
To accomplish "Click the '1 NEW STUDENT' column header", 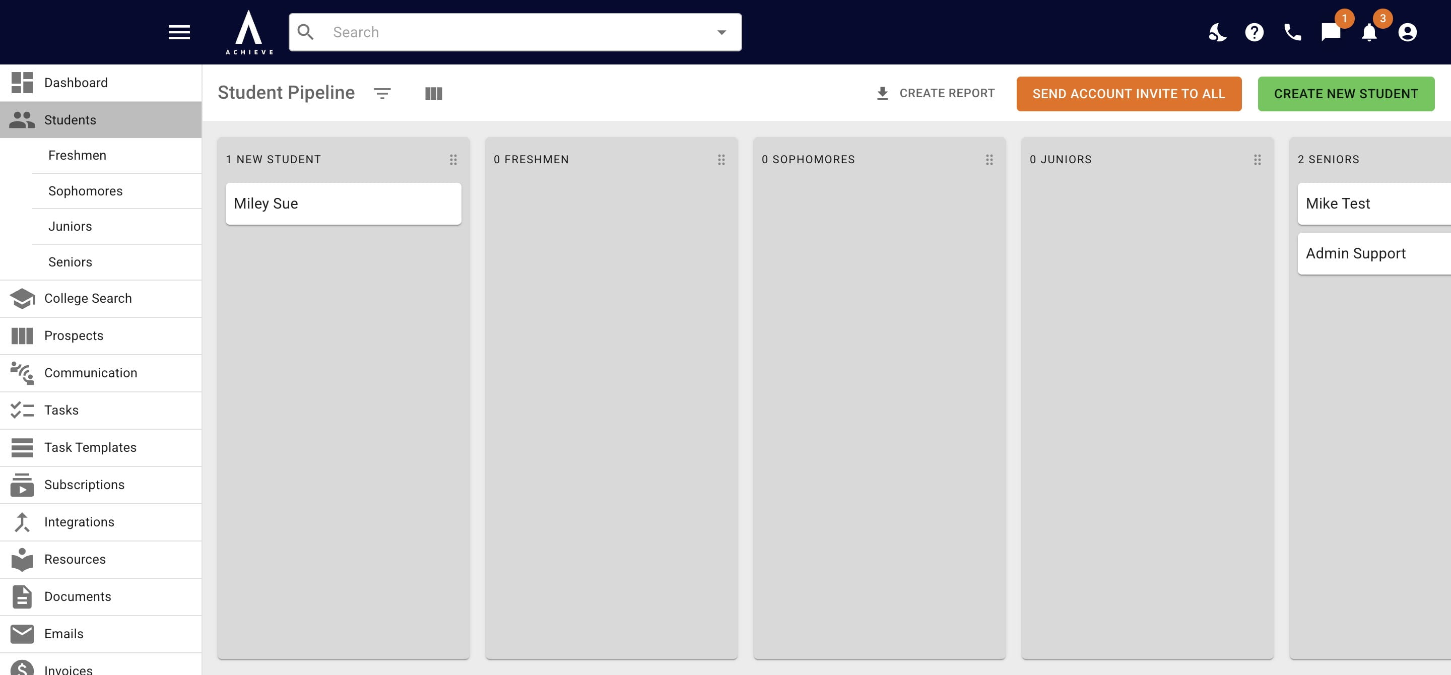I will pos(273,160).
